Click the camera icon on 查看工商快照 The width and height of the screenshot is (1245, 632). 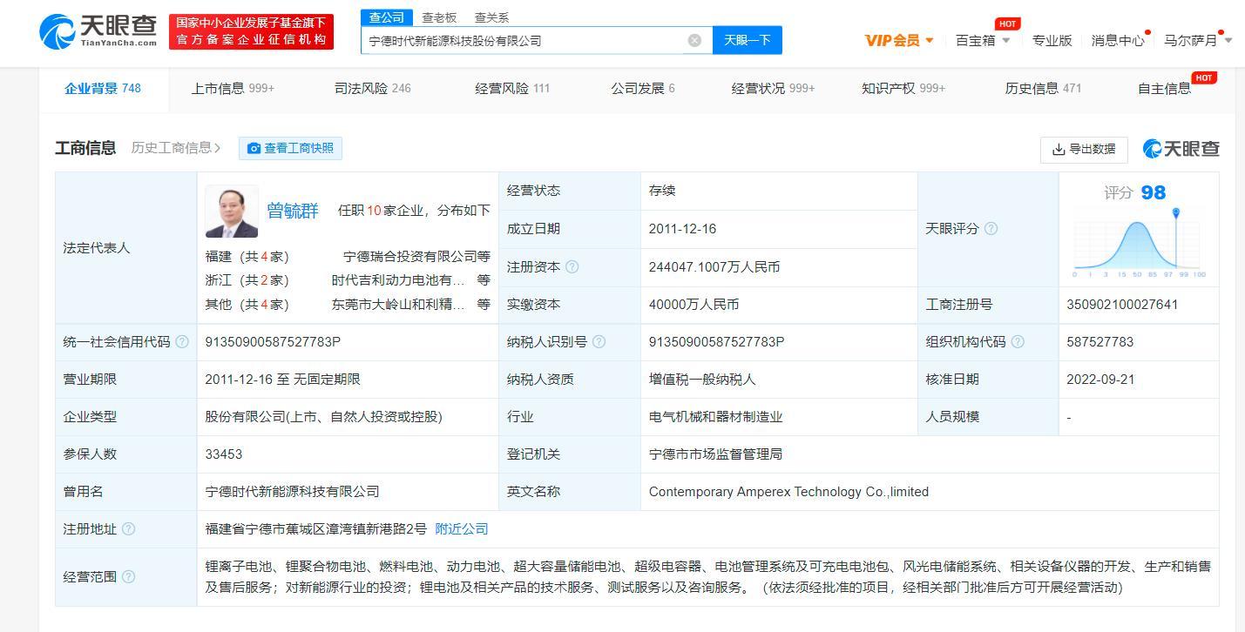click(x=253, y=148)
